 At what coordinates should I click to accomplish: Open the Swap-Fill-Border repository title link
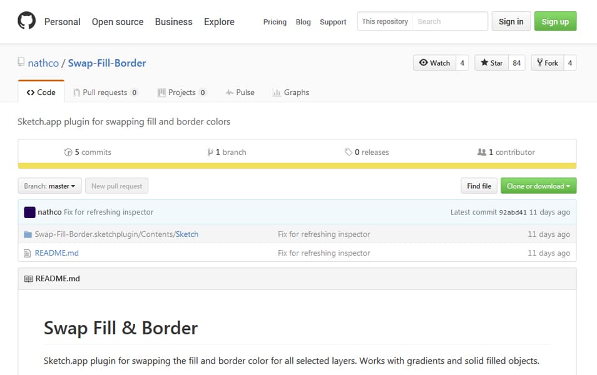pyautogui.click(x=107, y=63)
